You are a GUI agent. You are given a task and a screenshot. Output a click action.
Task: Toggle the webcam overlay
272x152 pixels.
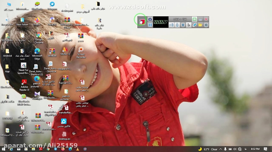(183, 25)
